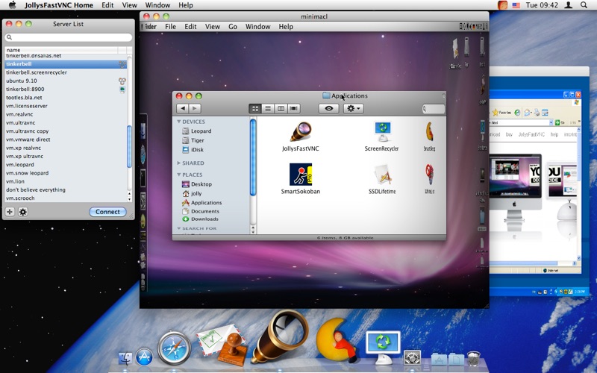Click the Safari compass icon in the Dock
This screenshot has height=373, width=597.
(174, 348)
